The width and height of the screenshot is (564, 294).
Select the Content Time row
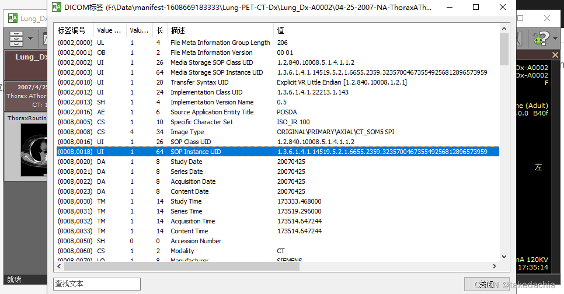[278, 231]
